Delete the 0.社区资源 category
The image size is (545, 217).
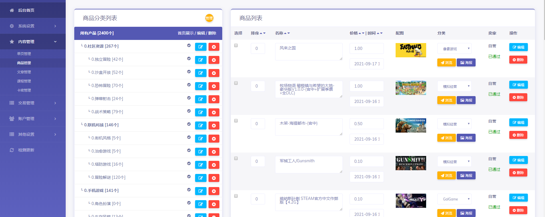coord(214,47)
